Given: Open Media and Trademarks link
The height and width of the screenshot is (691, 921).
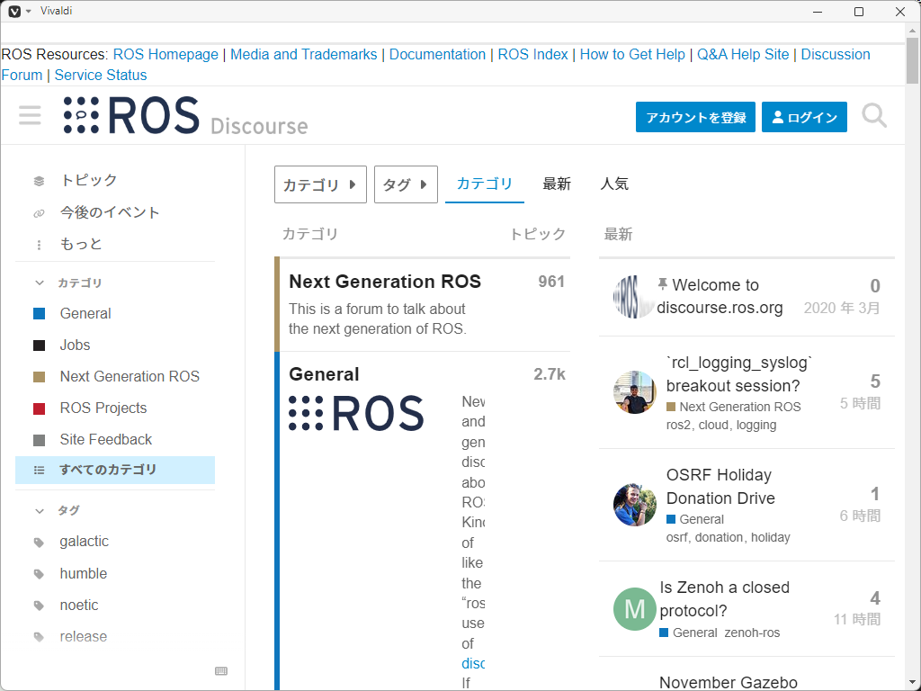Looking at the screenshot, I should [304, 55].
